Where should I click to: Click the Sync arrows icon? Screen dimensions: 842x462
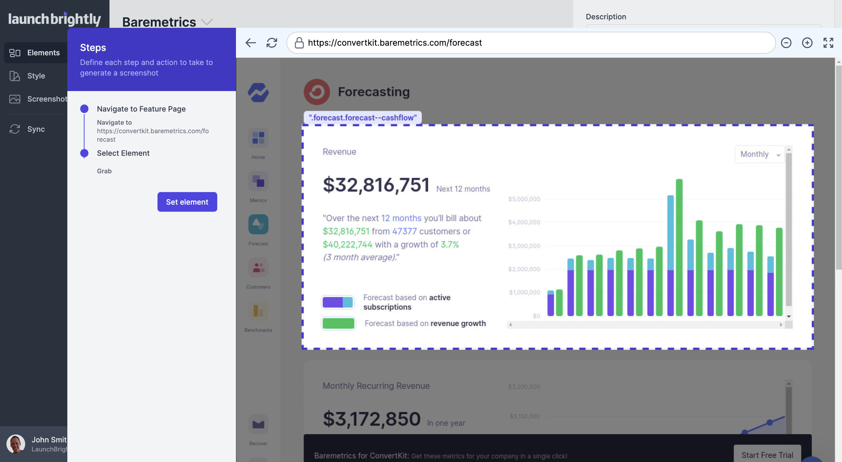15,129
